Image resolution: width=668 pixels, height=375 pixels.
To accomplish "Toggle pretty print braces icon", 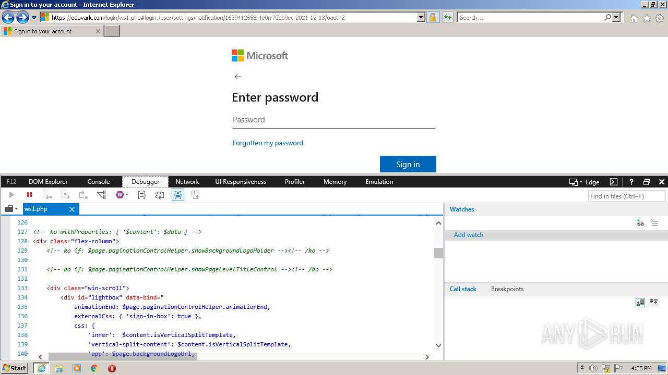I will (141, 195).
